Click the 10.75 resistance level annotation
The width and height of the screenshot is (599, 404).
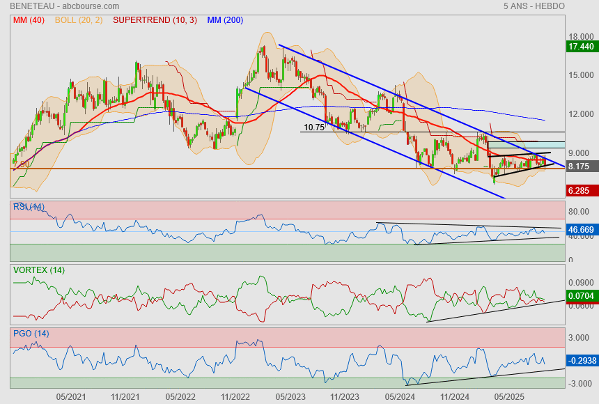pos(315,127)
